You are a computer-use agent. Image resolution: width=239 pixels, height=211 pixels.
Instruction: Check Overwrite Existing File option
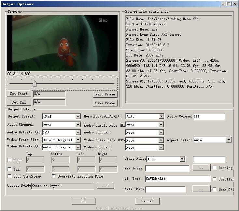pyautogui.click(x=54, y=176)
